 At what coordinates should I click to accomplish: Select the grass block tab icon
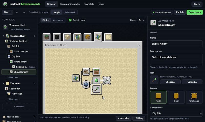tap(47, 37)
